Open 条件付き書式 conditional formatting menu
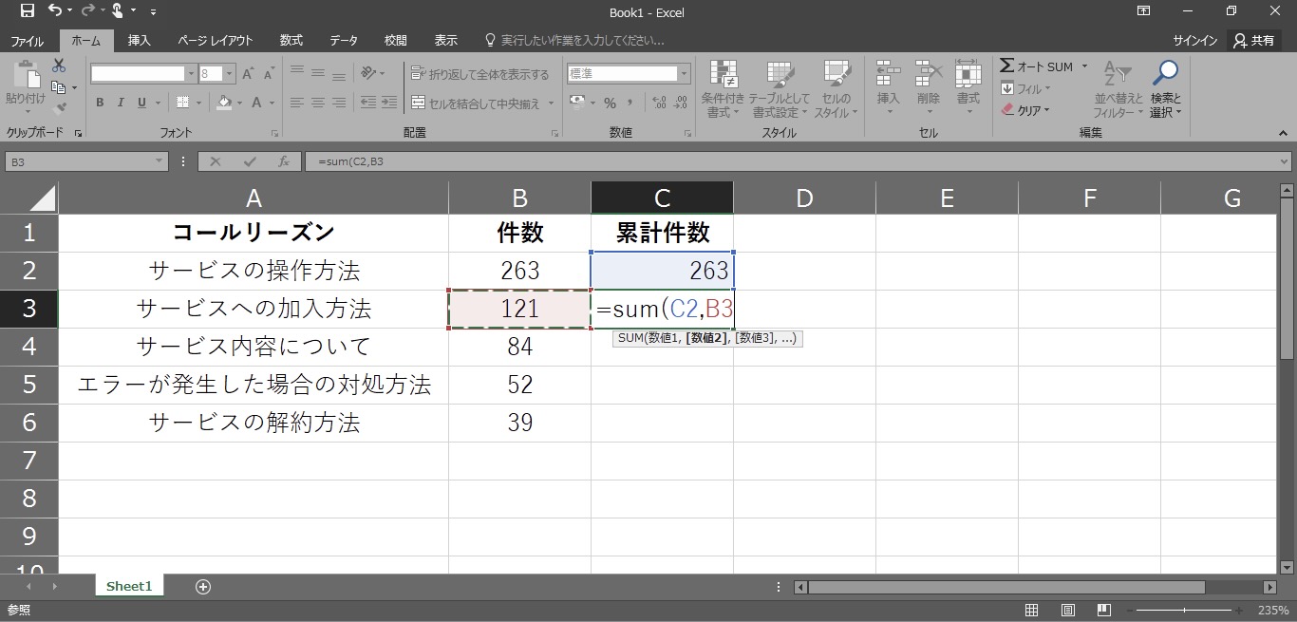 724,88
